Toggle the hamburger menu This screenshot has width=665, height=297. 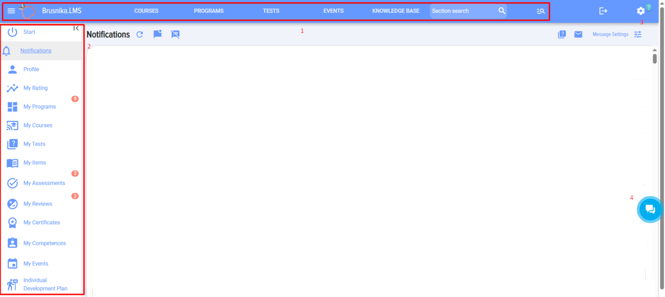(11, 11)
